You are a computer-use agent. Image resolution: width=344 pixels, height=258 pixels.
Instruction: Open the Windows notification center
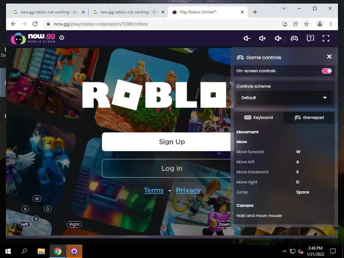click(x=333, y=251)
